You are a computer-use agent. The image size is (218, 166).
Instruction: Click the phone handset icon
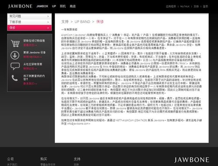(x=14, y=78)
